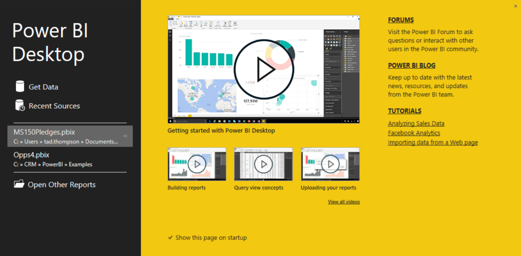Click the Recent Sources clock database icon
The width and height of the screenshot is (521, 256).
click(x=20, y=105)
